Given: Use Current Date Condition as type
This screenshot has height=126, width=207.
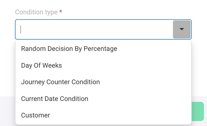Looking at the screenshot, I should [55, 99].
